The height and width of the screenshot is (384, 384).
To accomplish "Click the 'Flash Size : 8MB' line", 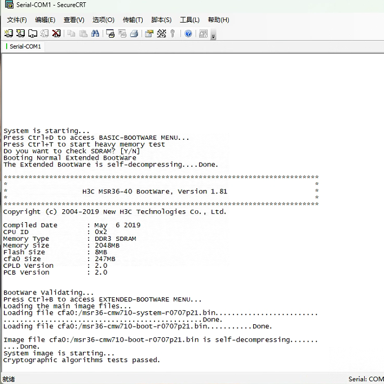I will (55, 252).
